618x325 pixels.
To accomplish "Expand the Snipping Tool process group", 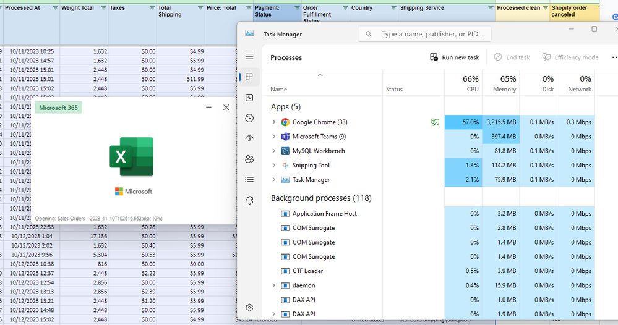I will tap(273, 165).
